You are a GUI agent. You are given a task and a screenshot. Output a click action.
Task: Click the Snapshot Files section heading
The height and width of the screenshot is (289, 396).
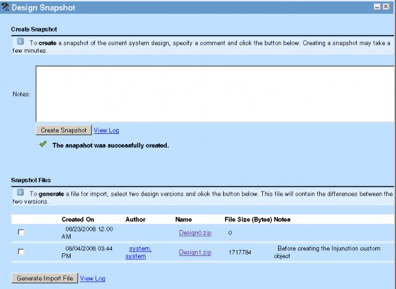point(31,180)
